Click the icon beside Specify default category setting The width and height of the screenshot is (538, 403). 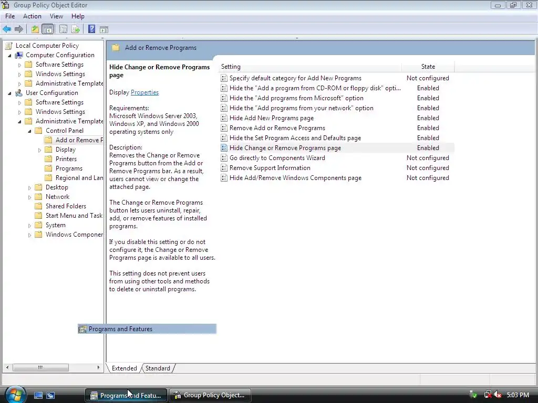click(224, 78)
